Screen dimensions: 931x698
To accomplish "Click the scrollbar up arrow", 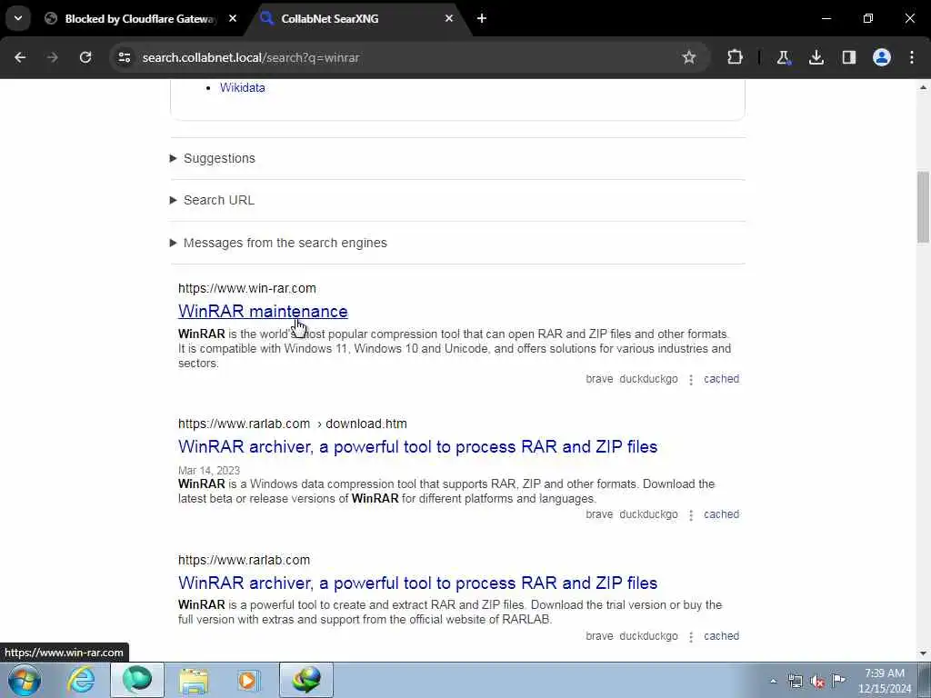I will click(x=923, y=87).
